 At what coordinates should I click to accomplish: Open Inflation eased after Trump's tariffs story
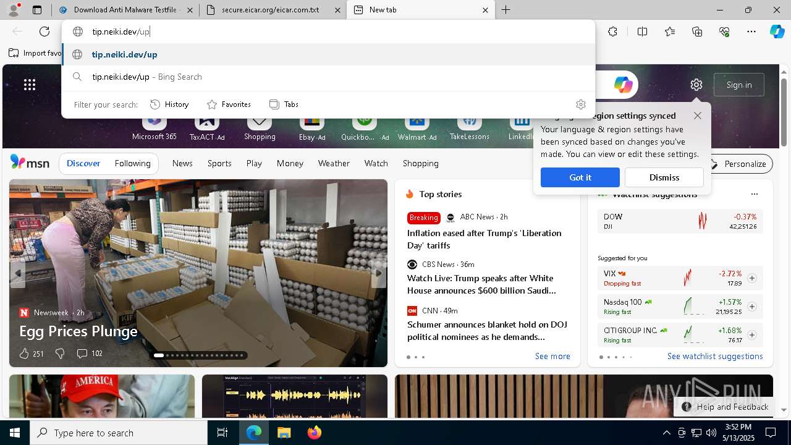pyautogui.click(x=484, y=239)
